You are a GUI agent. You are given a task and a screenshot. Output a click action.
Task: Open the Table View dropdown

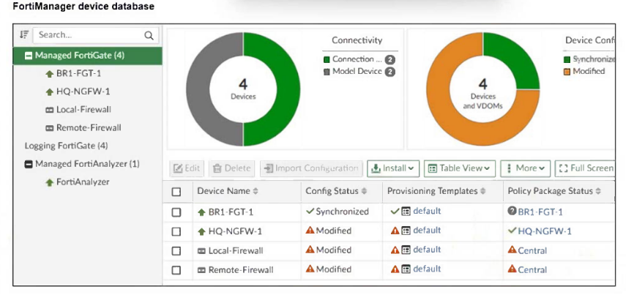click(460, 168)
